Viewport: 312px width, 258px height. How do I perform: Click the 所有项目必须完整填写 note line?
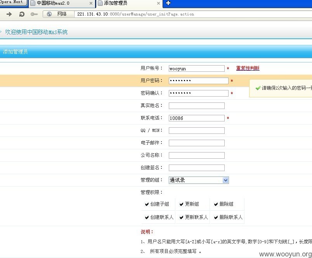(x=171, y=251)
